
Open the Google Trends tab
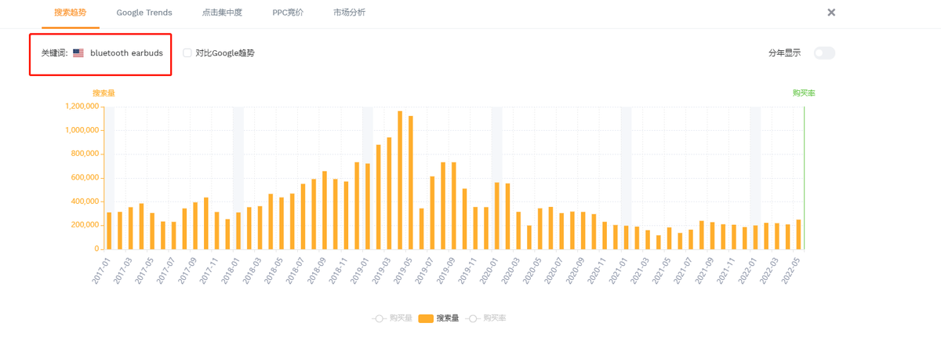[144, 13]
